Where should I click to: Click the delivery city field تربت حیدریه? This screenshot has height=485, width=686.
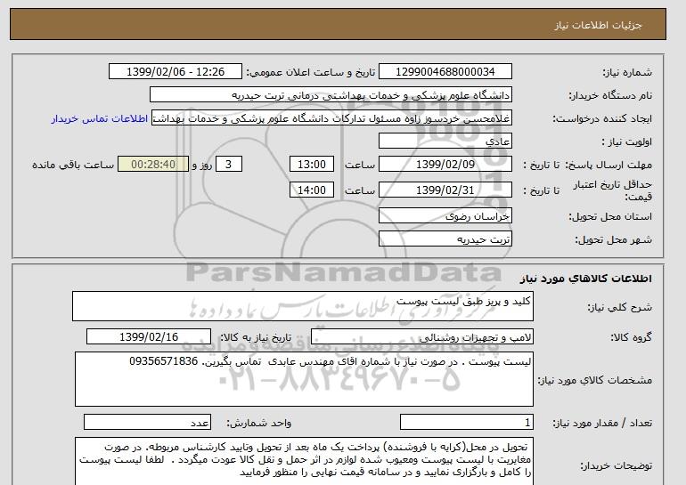(x=445, y=239)
